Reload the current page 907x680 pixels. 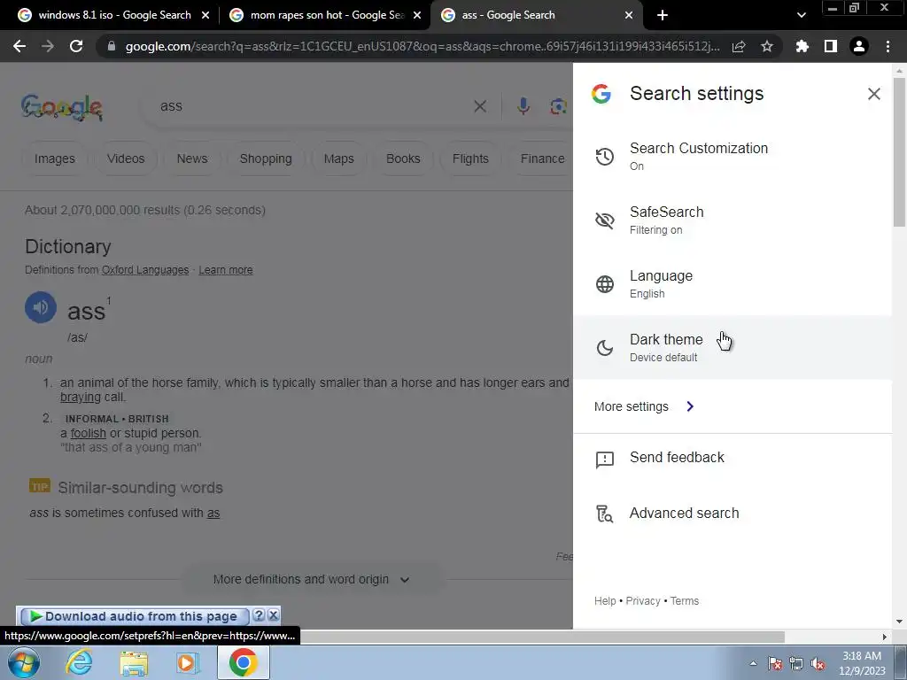coord(76,46)
